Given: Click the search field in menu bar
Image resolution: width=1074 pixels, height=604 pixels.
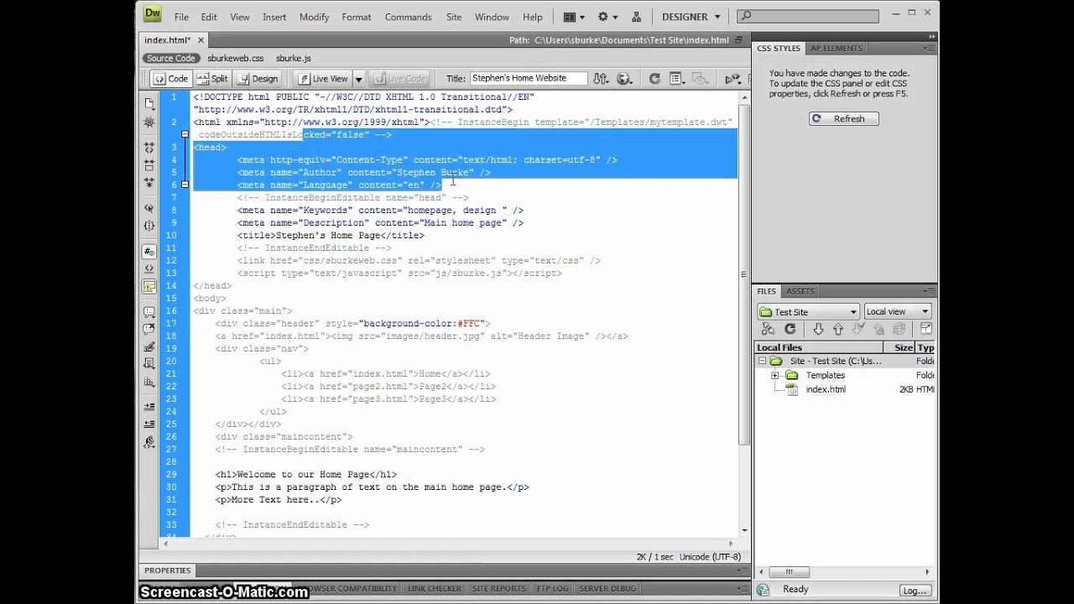Looking at the screenshot, I should click(810, 16).
